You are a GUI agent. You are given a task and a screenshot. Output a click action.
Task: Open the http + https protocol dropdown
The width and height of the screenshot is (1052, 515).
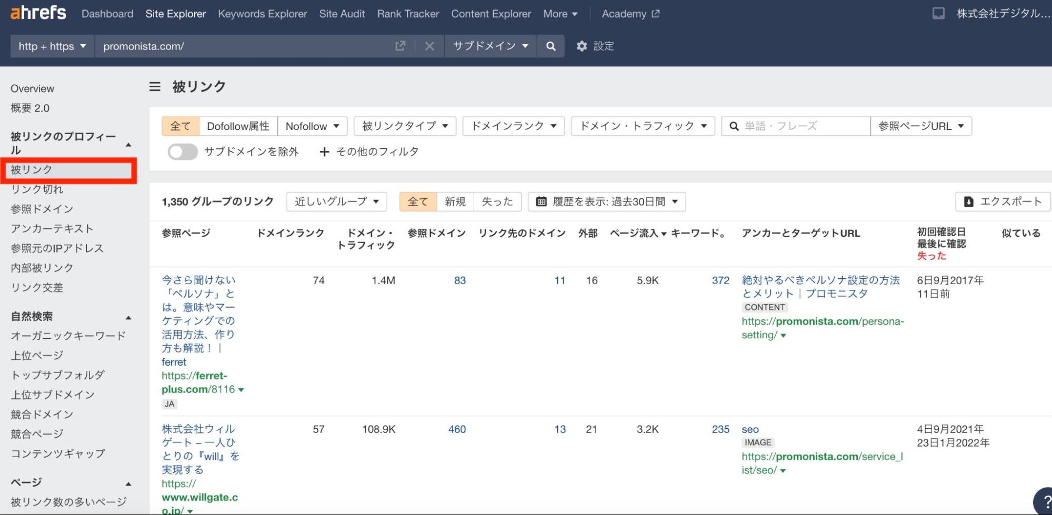click(52, 46)
